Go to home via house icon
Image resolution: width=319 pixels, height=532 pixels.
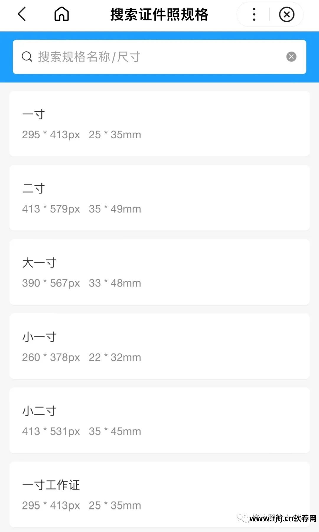61,14
